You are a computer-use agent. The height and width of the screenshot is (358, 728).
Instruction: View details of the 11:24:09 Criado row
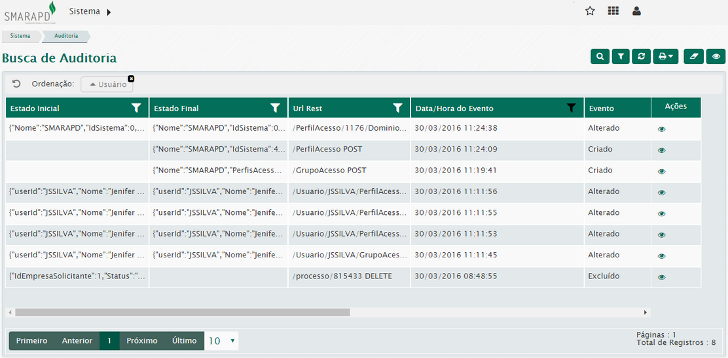click(x=661, y=150)
